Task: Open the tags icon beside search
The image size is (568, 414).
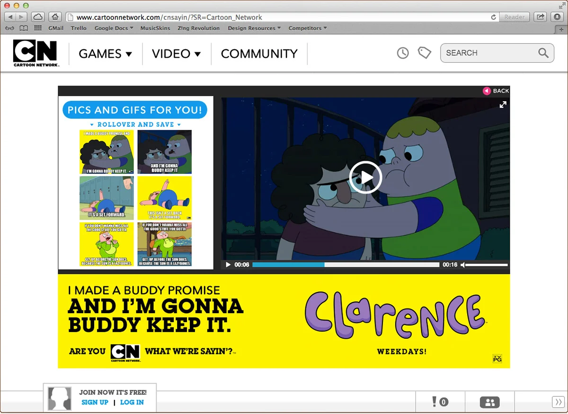Action: pyautogui.click(x=425, y=53)
